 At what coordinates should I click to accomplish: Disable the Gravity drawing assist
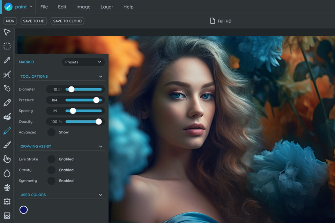coord(51,170)
